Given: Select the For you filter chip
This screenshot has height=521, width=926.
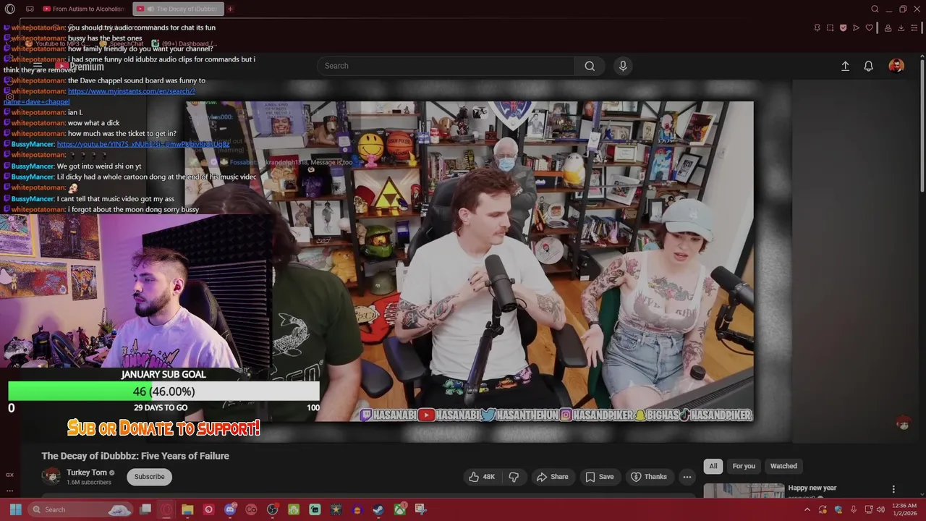Looking at the screenshot, I should point(744,466).
